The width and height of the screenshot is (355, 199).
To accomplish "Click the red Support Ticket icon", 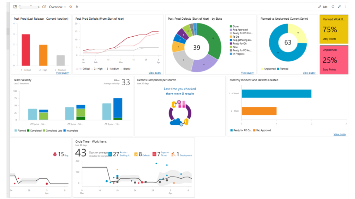I will point(154,154).
